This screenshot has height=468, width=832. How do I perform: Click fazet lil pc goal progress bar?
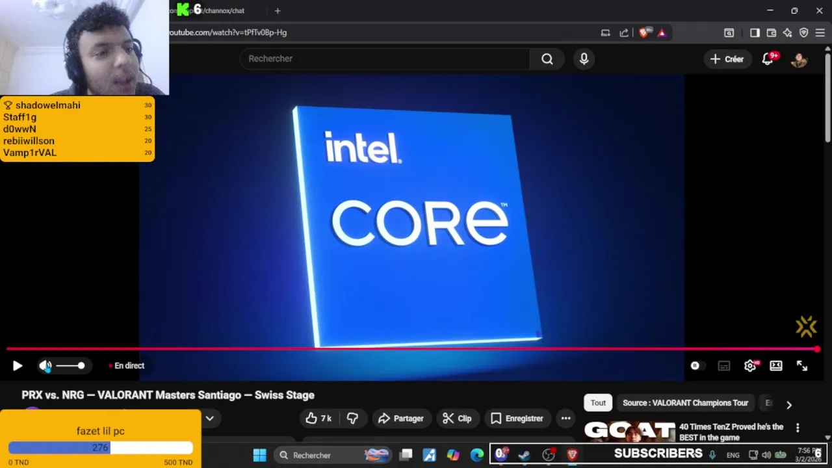click(x=101, y=448)
